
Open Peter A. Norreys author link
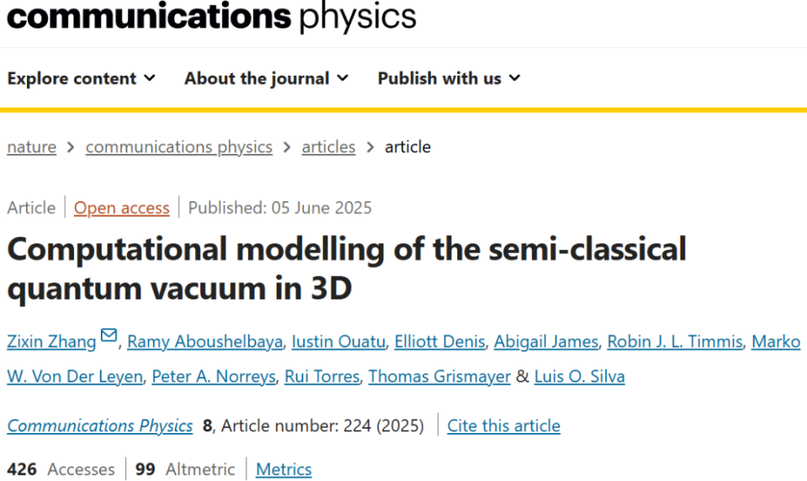pos(214,377)
